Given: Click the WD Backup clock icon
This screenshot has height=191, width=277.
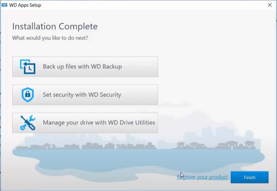Looking at the screenshot, I should [27, 67].
